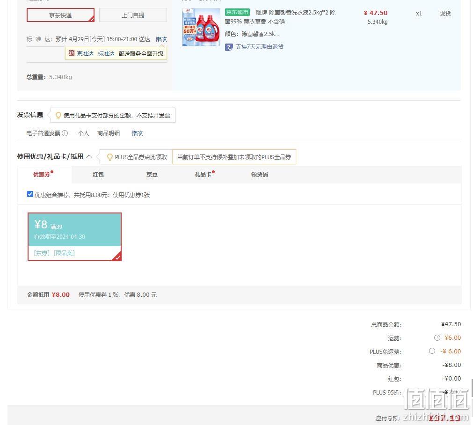Select the ¥8 满39 coupon card

pos(74,237)
